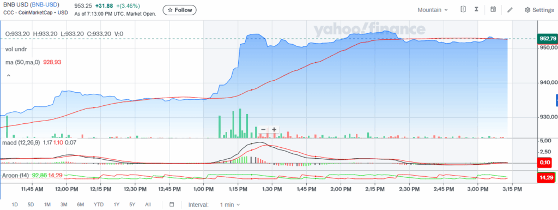Select the YTD range
This screenshot has height=210, width=558.
(x=99, y=205)
